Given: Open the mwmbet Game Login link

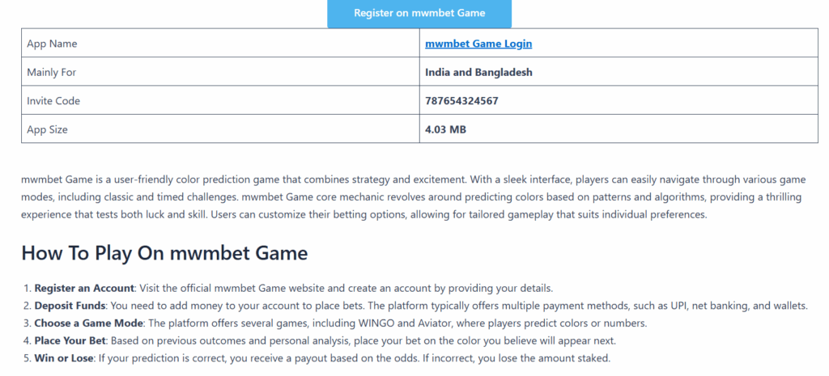Looking at the screenshot, I should [x=478, y=44].
